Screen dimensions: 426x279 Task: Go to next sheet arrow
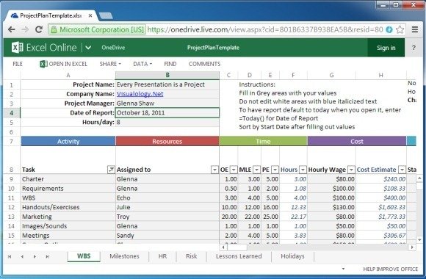pyautogui.click(x=35, y=256)
